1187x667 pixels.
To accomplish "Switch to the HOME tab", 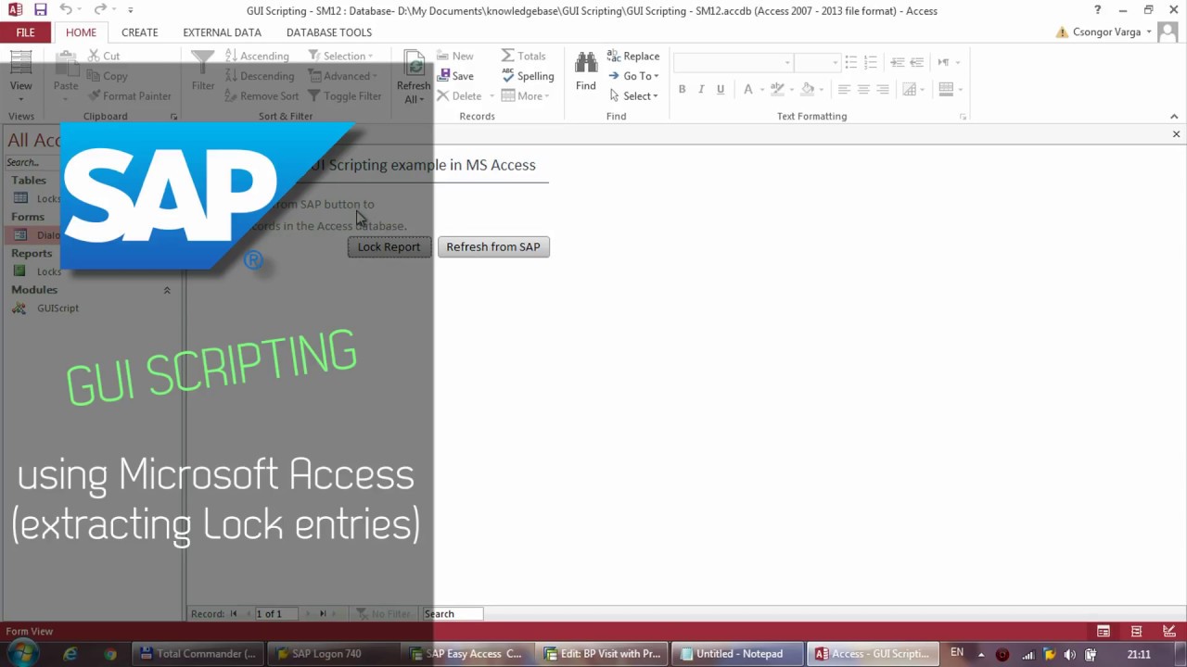I will click(x=81, y=31).
